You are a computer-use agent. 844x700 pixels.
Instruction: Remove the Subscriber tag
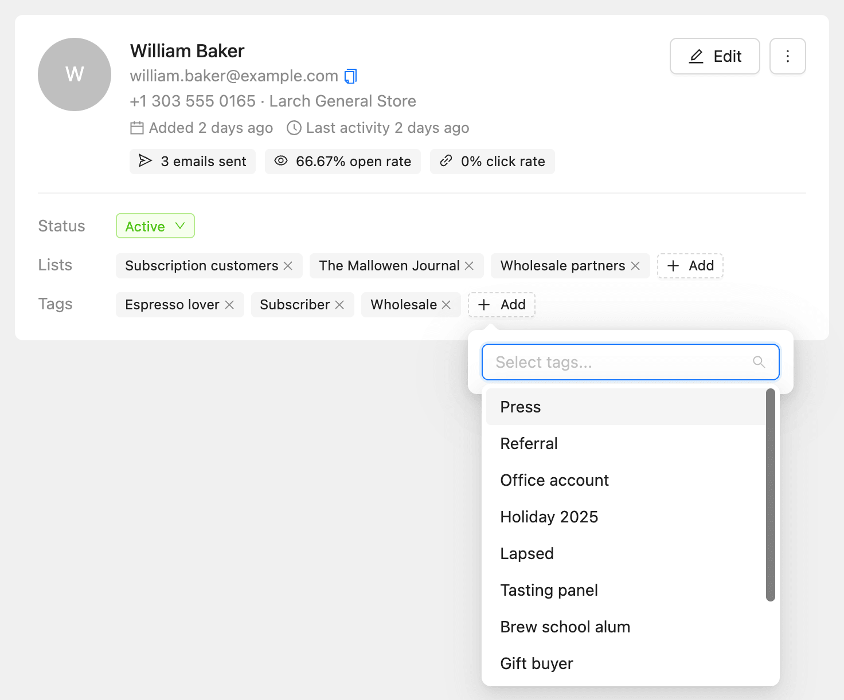tap(339, 305)
